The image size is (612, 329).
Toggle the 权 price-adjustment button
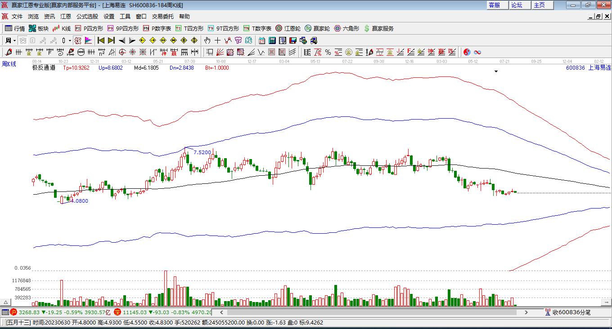(x=78, y=40)
